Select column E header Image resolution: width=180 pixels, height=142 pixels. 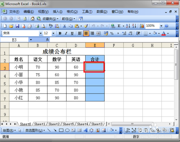(95, 45)
